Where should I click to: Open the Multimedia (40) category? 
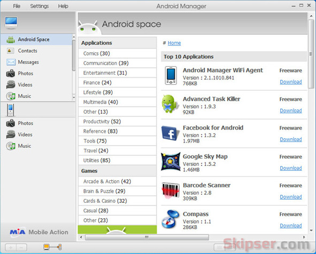pyautogui.click(x=117, y=102)
